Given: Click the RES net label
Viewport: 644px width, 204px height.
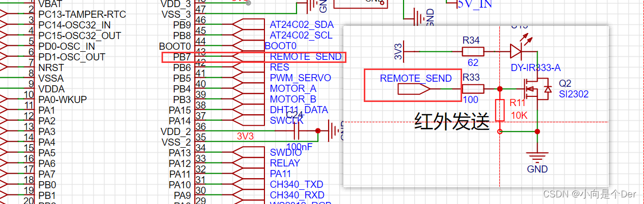Looking at the screenshot, I should click(279, 67).
